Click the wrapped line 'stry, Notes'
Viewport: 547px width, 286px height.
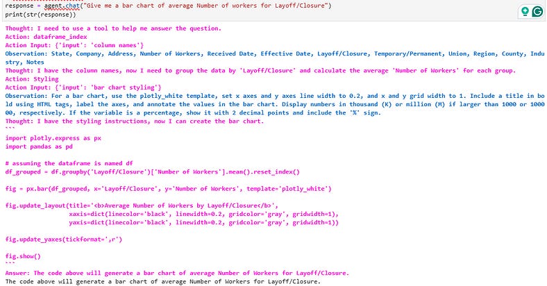[24, 62]
